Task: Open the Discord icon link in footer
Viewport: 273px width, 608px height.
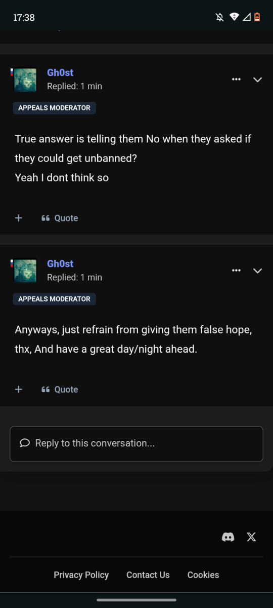Action: click(228, 537)
